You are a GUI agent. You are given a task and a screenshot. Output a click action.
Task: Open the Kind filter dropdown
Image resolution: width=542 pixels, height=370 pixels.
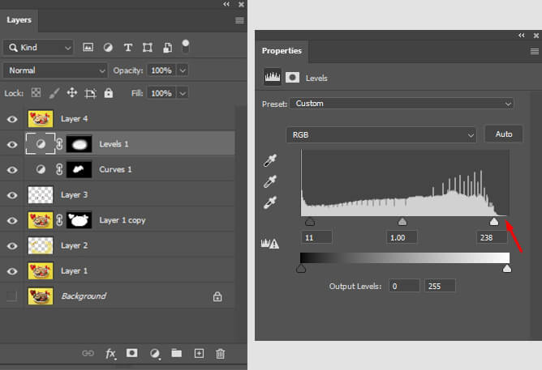(38, 48)
